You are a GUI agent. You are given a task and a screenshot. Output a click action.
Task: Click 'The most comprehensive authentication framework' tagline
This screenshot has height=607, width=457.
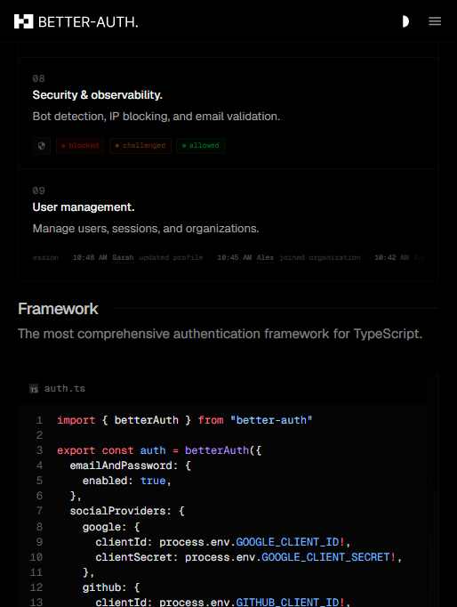[x=220, y=334]
